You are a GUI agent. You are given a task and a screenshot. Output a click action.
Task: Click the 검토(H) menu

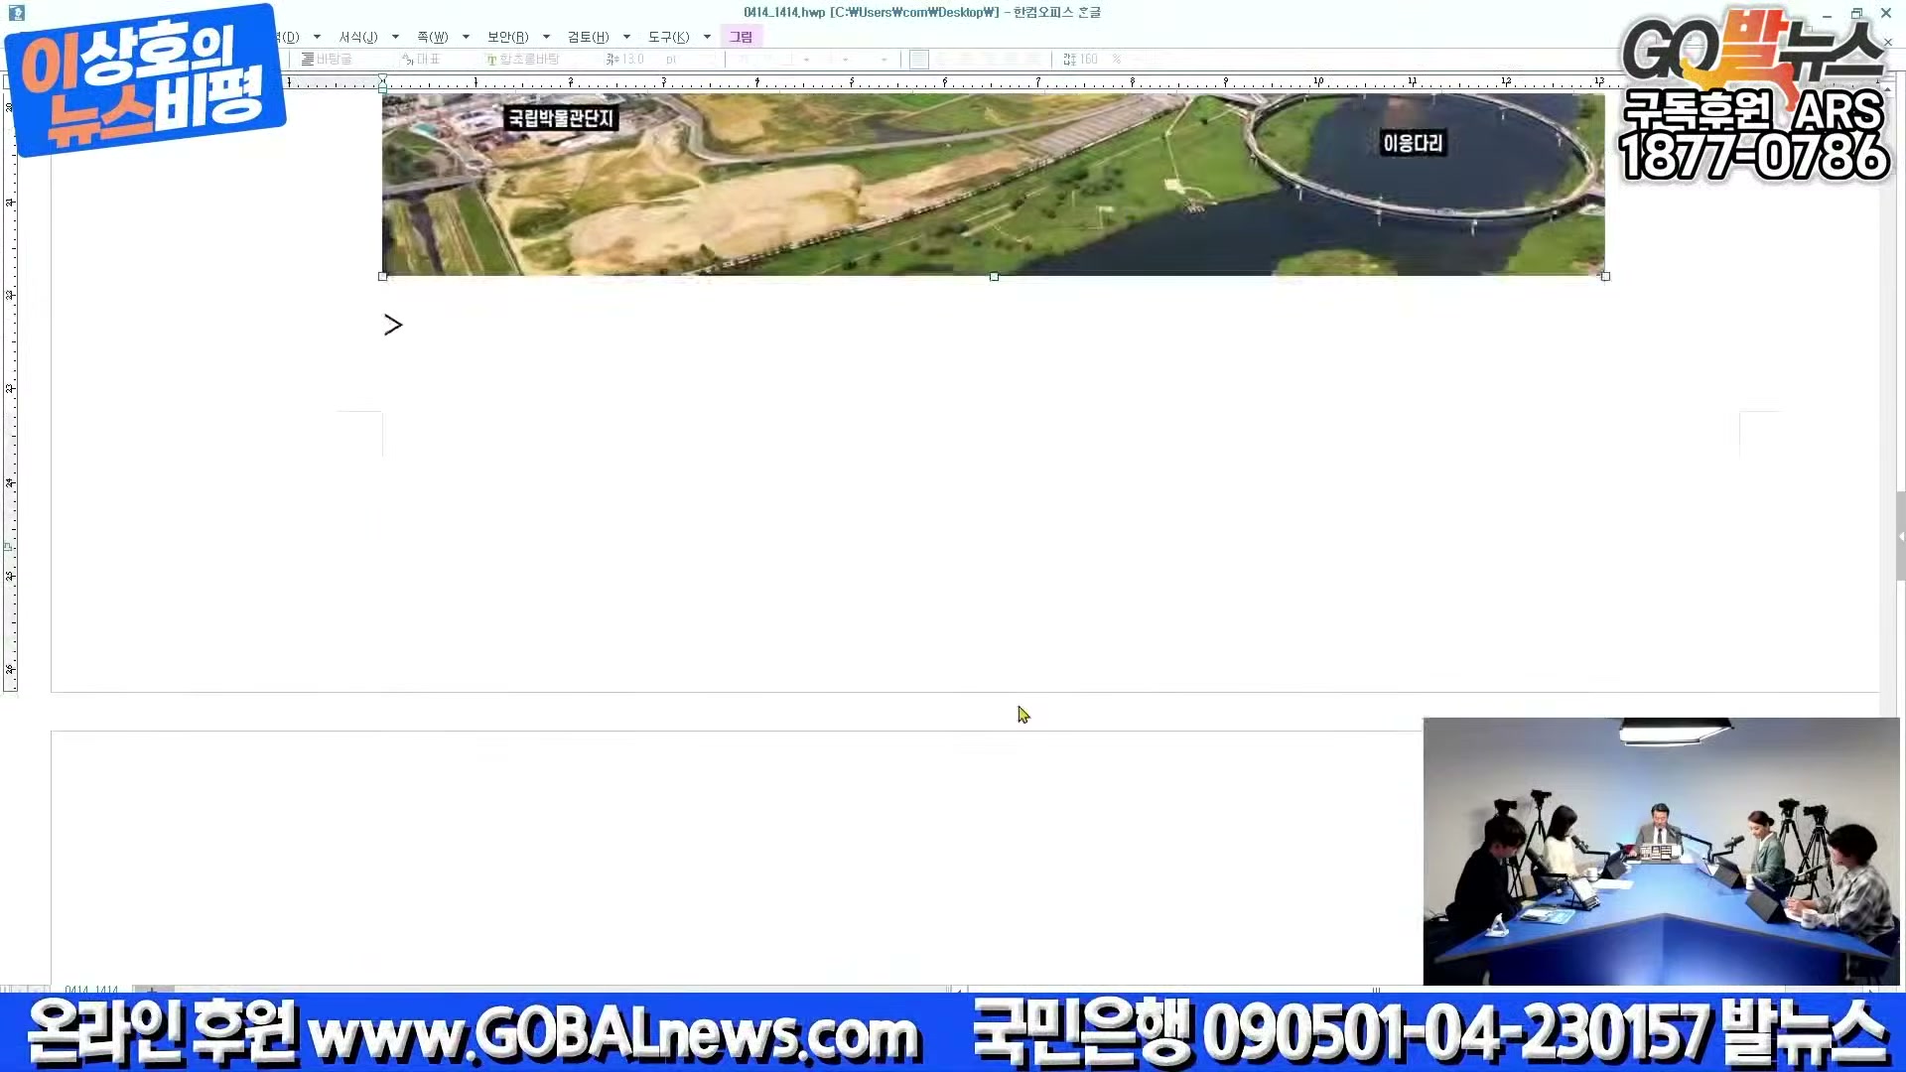coord(588,37)
